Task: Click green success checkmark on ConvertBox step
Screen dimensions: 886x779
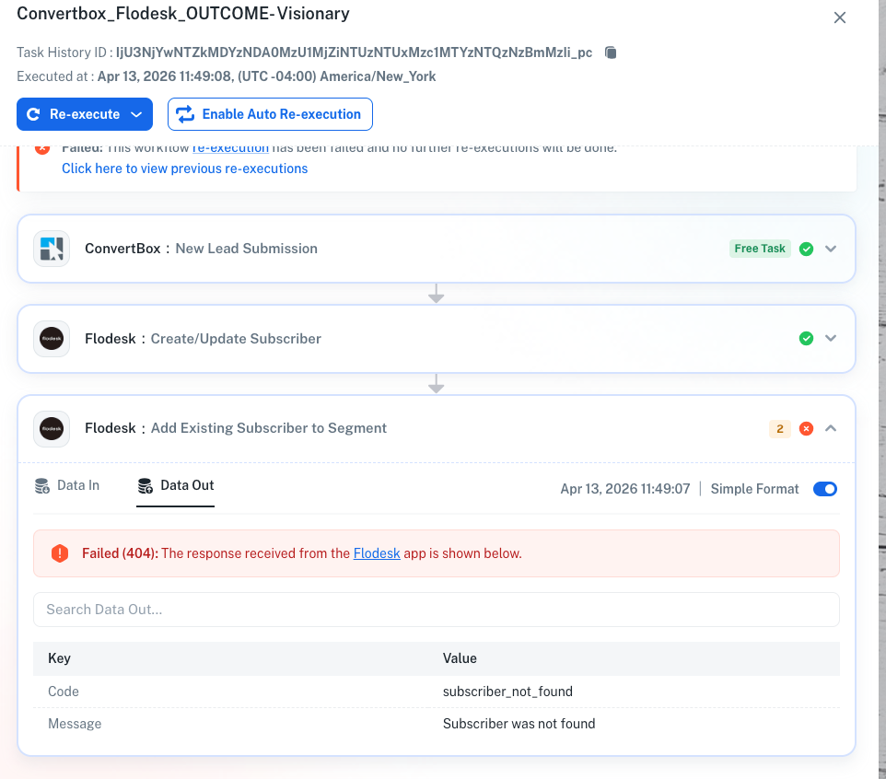Action: click(x=806, y=249)
